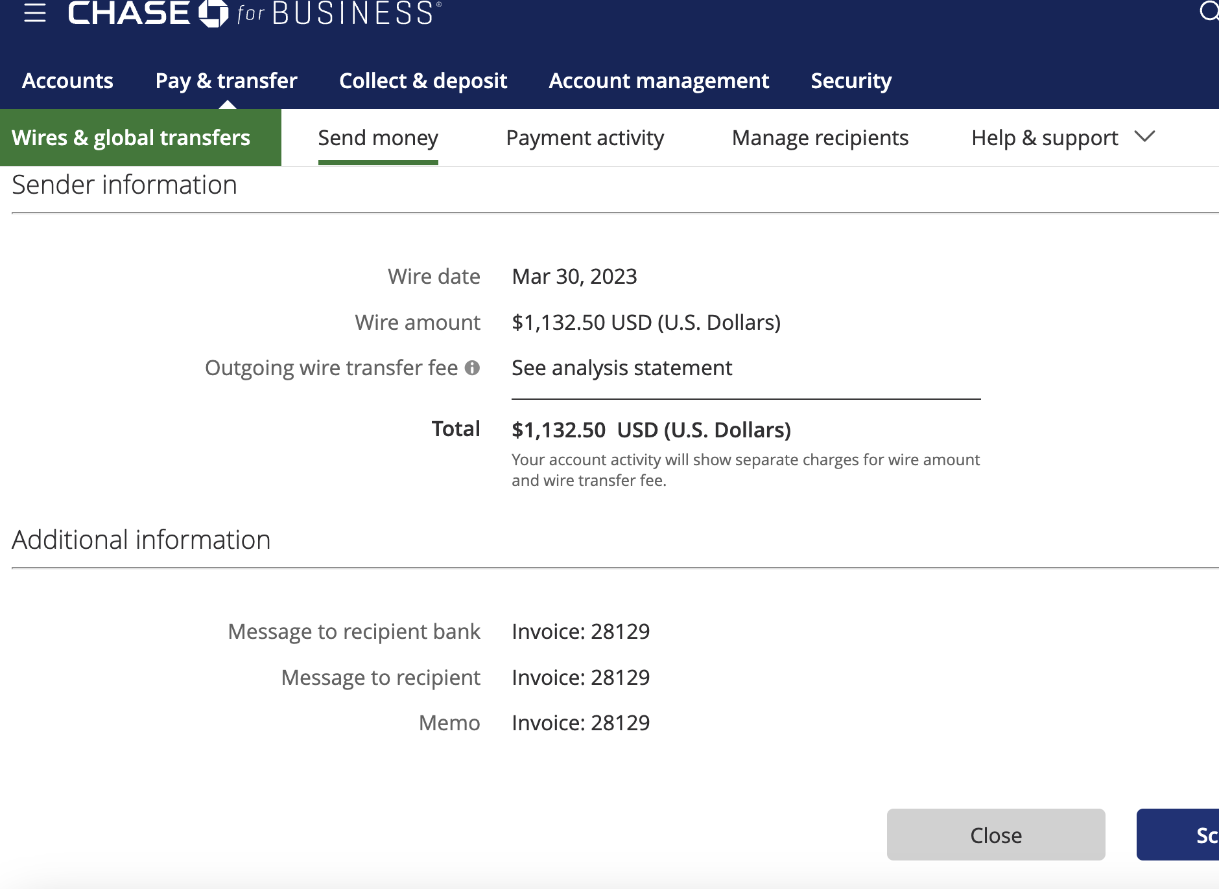Click the See analysis statement text
1219x889 pixels.
tap(622, 368)
